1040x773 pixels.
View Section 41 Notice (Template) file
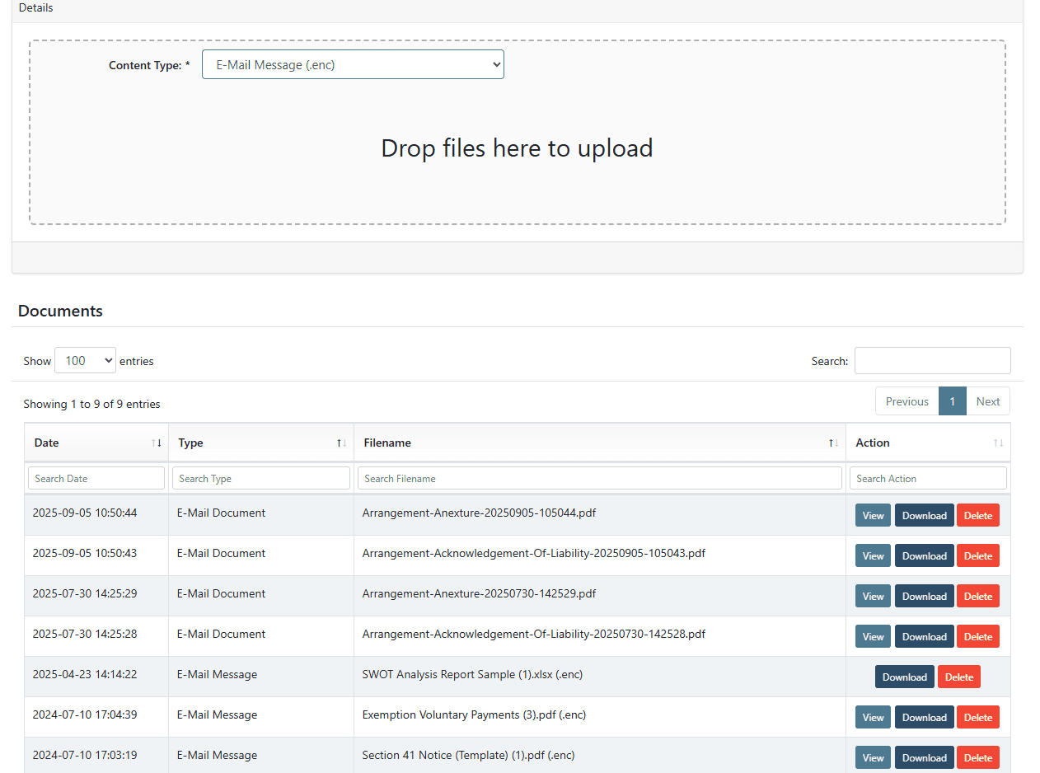[873, 757]
